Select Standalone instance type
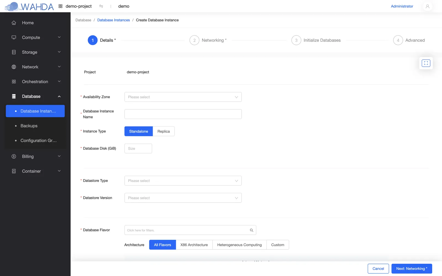 coord(139,131)
